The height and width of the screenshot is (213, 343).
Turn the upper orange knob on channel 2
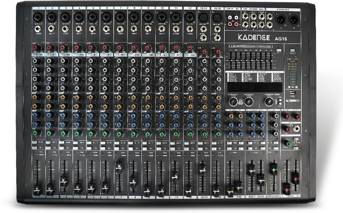(50, 96)
